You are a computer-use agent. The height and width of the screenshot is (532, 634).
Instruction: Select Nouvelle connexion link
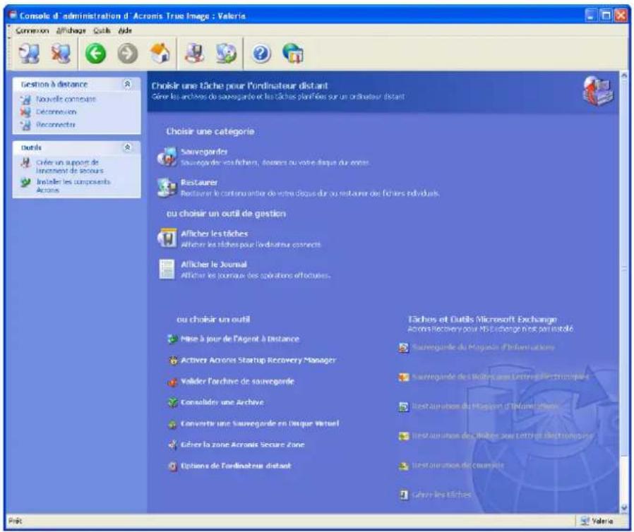pyautogui.click(x=66, y=99)
